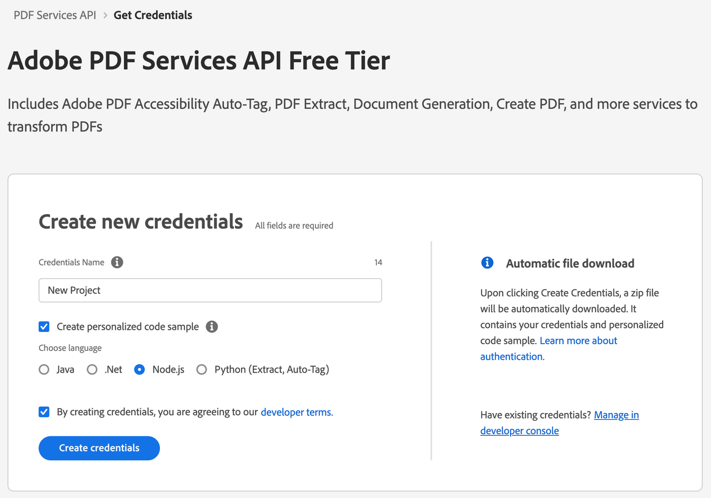The image size is (711, 498).
Task: Click the Create credentials button
Action: [x=99, y=448]
